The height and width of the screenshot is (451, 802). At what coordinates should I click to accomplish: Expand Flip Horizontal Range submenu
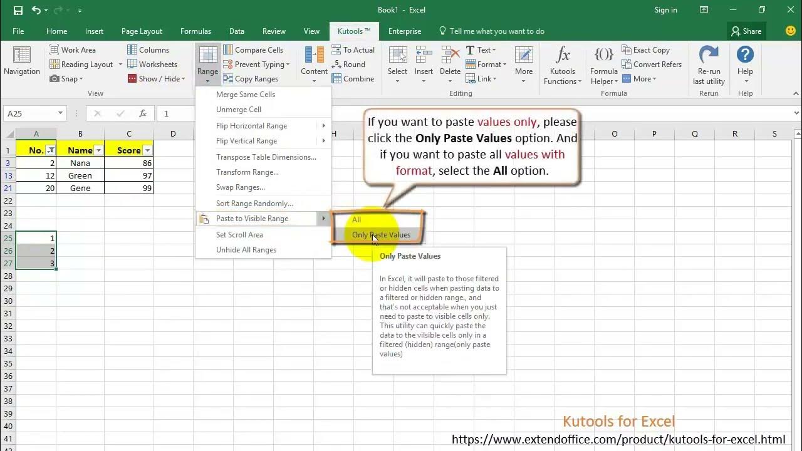(324, 126)
